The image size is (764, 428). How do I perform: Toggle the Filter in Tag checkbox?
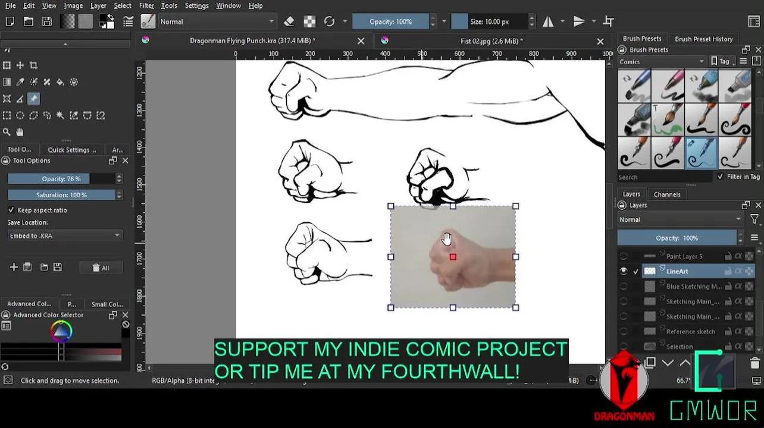721,177
